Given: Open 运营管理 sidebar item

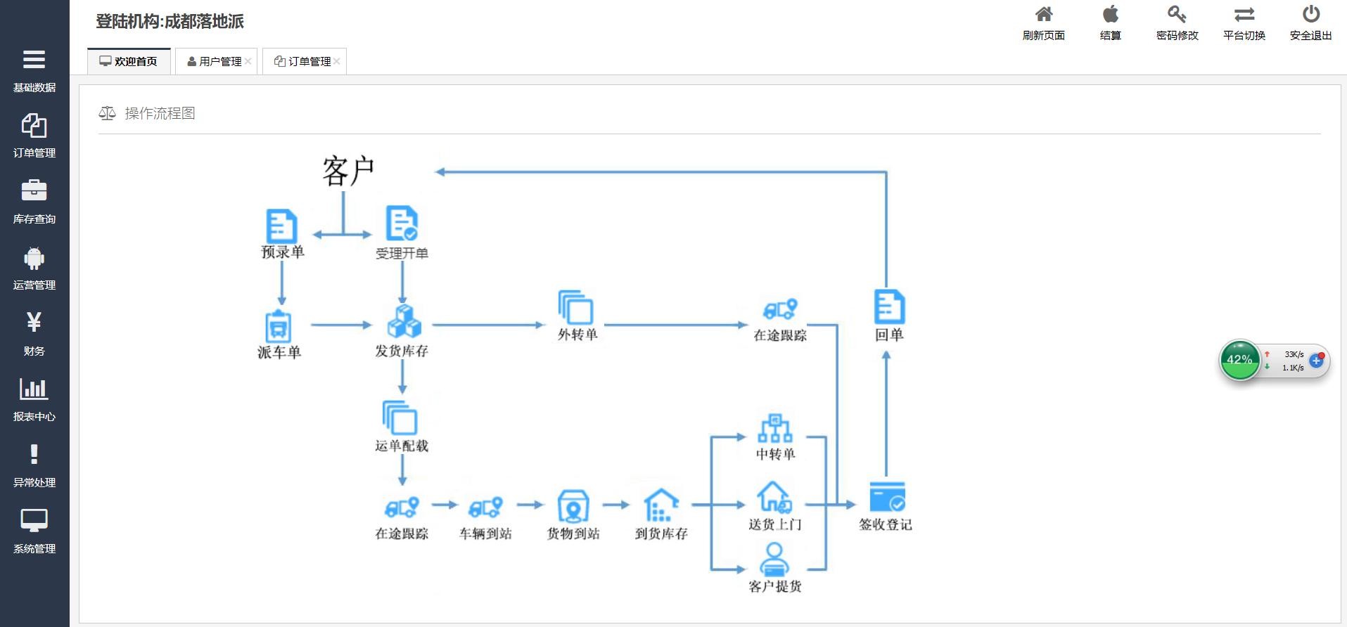Looking at the screenshot, I should coord(34,269).
